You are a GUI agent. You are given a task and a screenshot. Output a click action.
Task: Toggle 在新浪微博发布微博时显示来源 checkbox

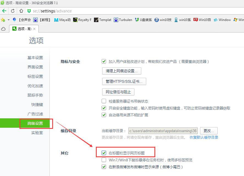tap(104, 167)
